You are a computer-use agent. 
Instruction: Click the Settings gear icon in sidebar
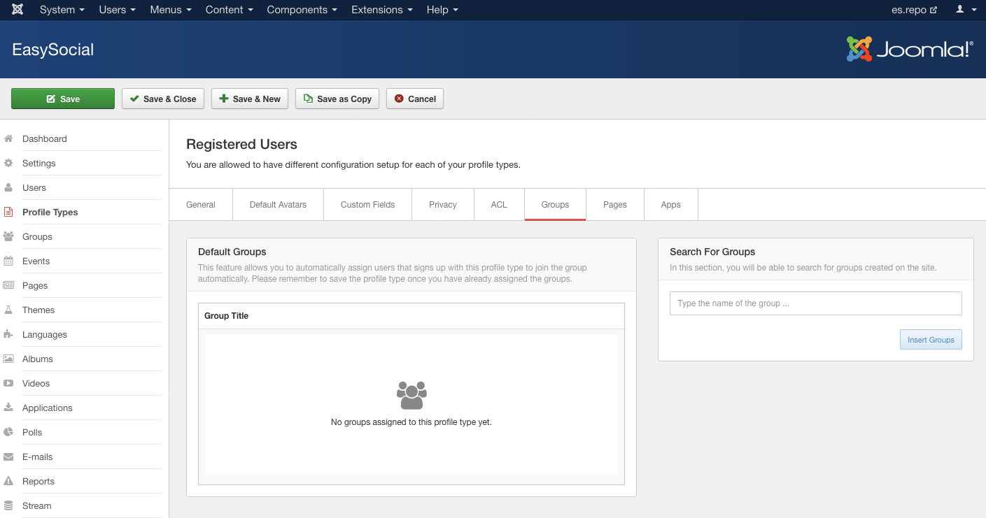[x=8, y=163]
